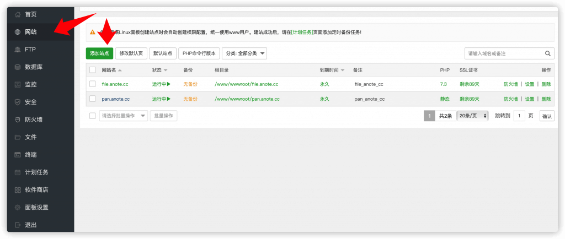The width and height of the screenshot is (565, 239).
Task: Click the monitor icon beside 监控
Action: [x=17, y=85]
